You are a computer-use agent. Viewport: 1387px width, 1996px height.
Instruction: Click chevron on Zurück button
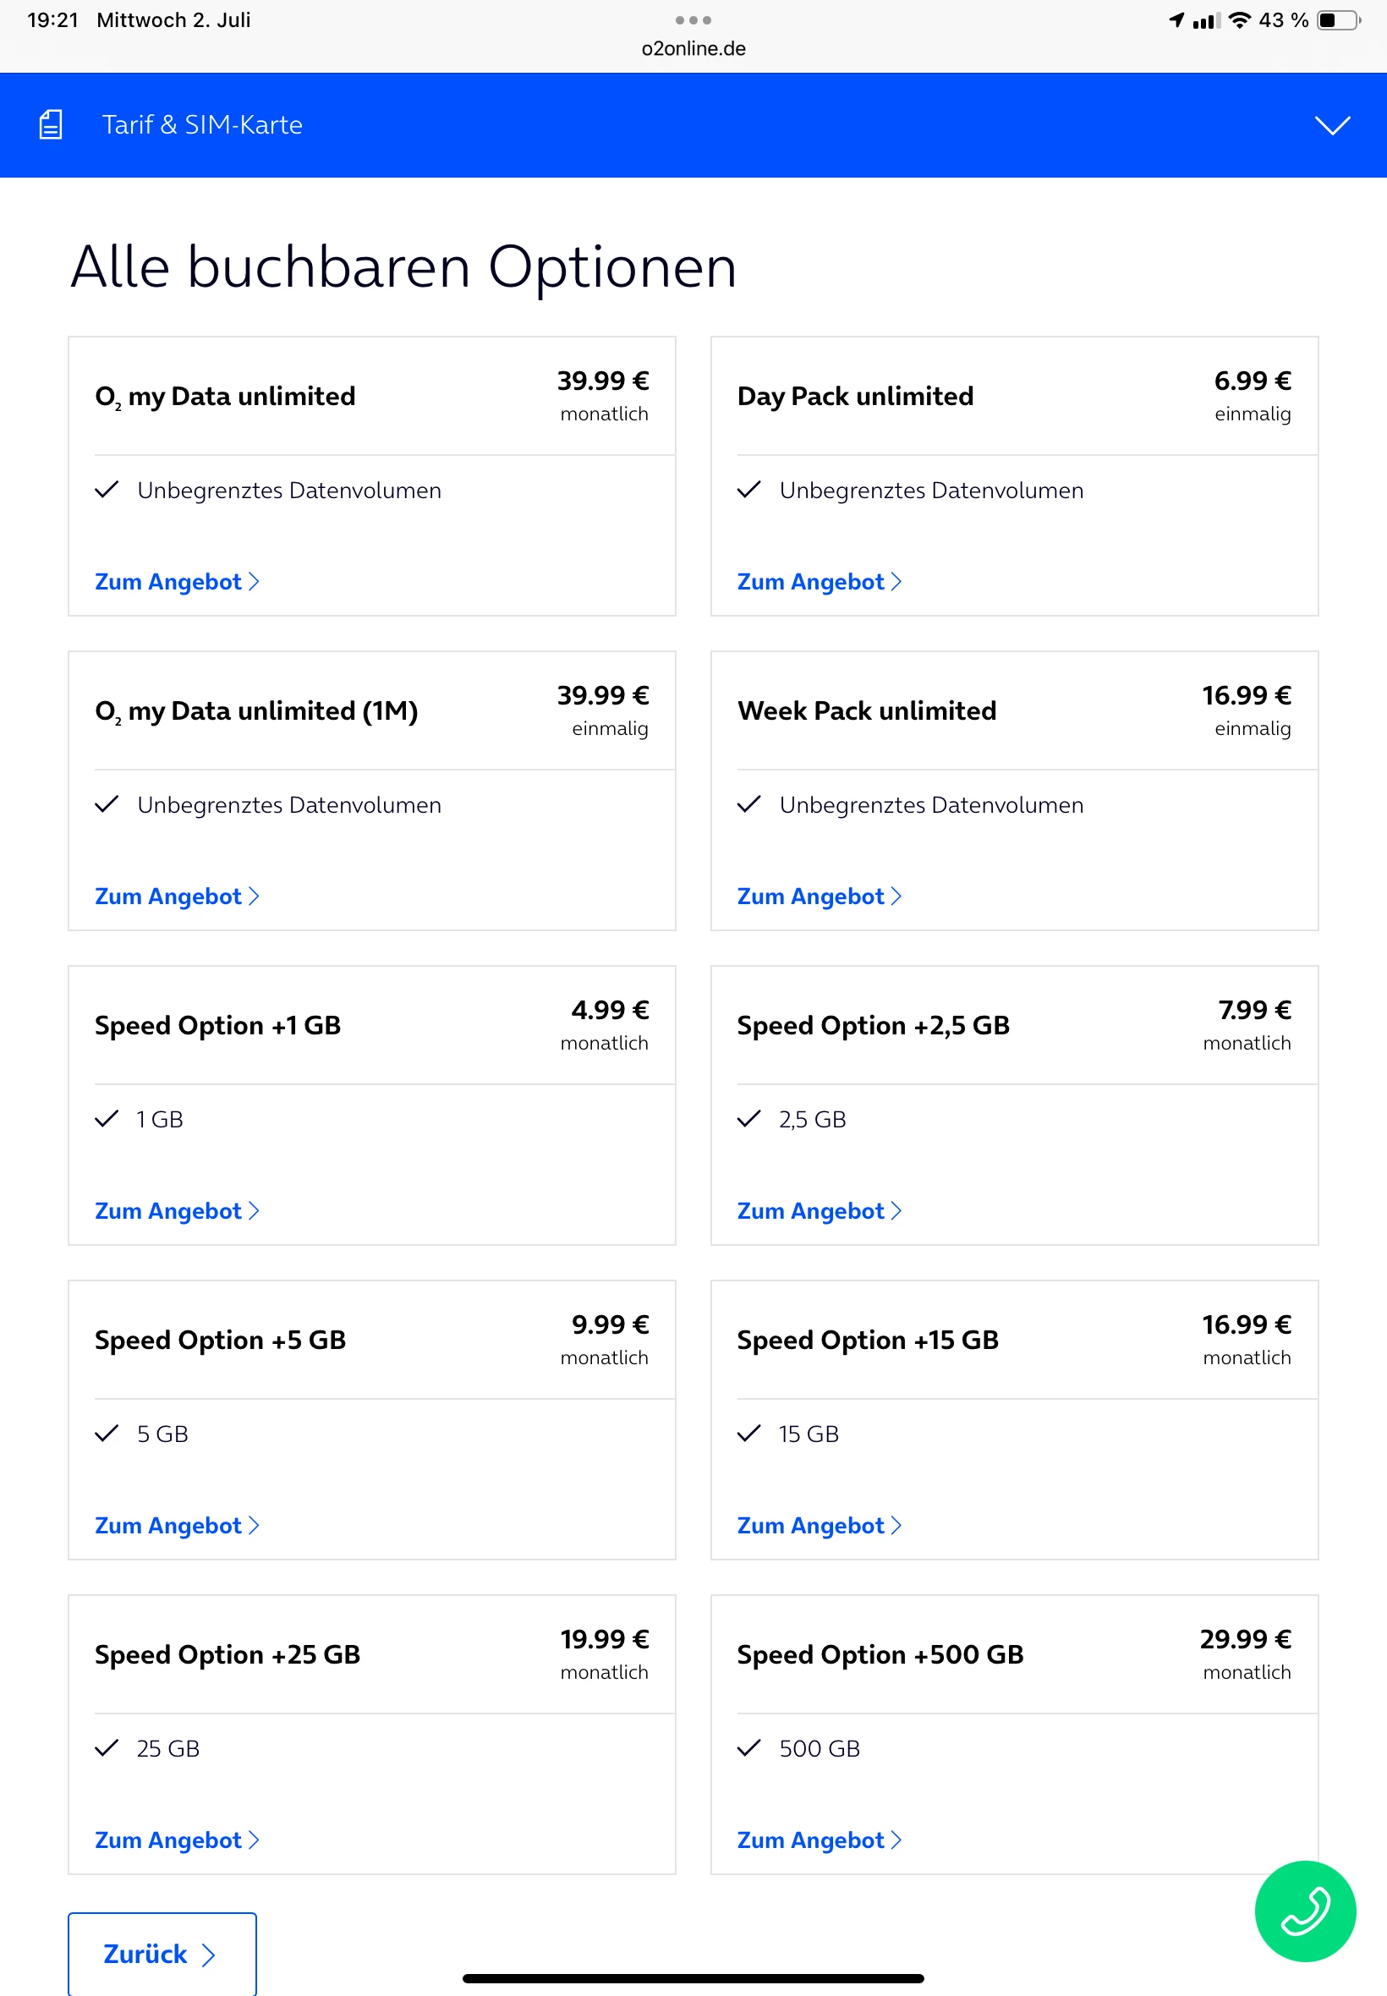pyautogui.click(x=208, y=1955)
